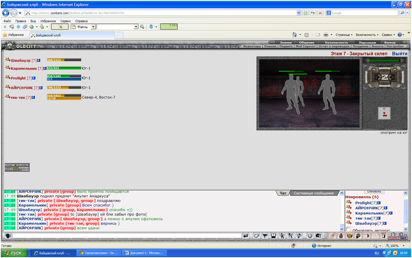
Task: Click the right enemy silhouette in dungeon view
Action: coord(327,94)
